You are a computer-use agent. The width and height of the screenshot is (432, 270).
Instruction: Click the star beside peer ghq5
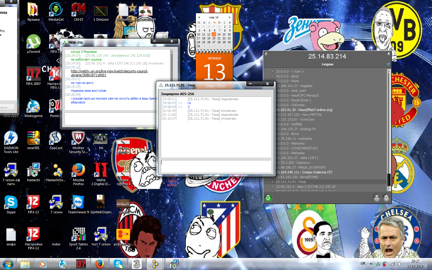tap(272, 76)
